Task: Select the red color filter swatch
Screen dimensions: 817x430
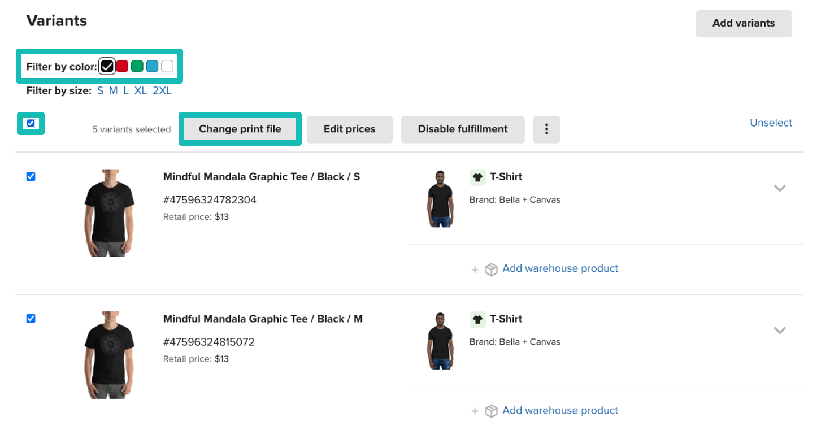Action: (122, 66)
